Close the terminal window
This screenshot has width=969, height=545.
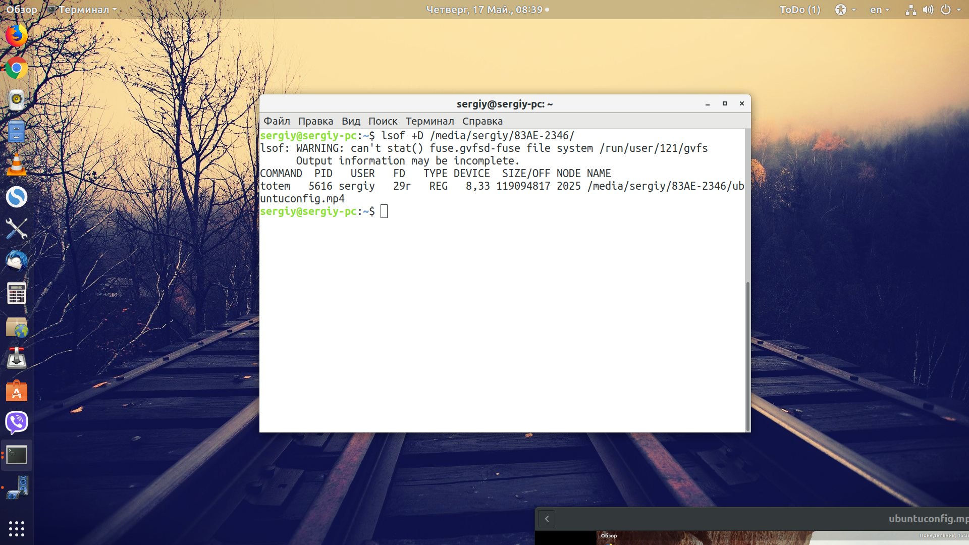point(742,104)
